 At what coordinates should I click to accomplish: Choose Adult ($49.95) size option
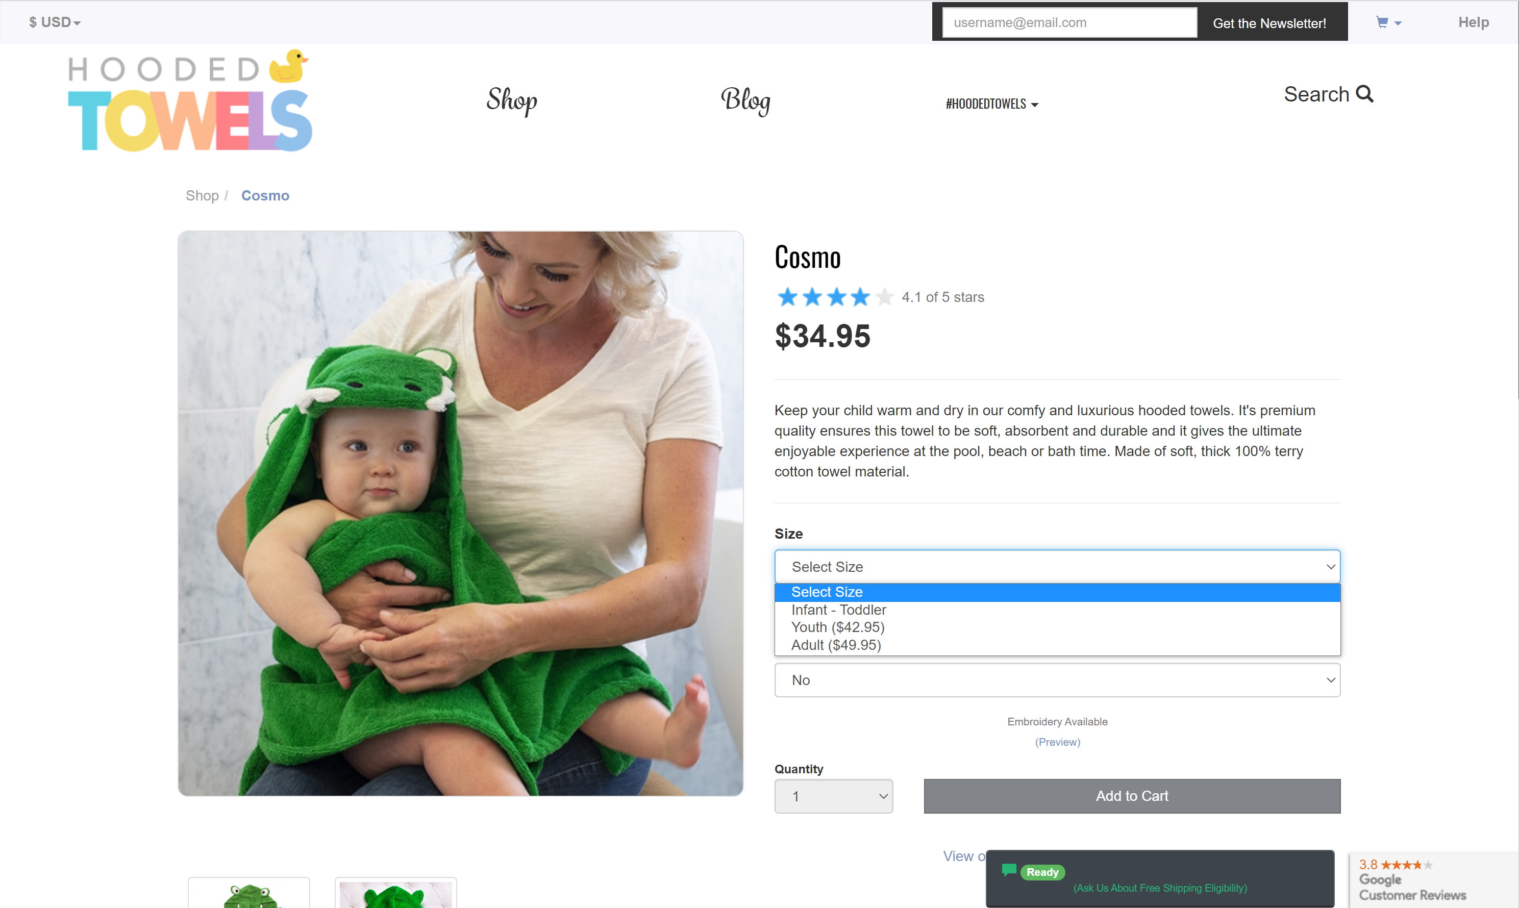click(836, 645)
